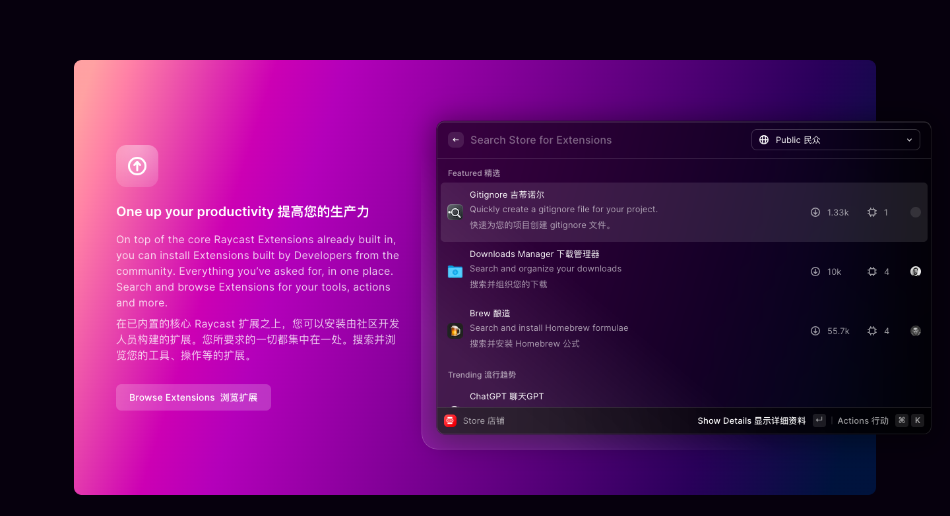950x516 pixels.
Task: Click the back arrow beside the search field
Action: [x=456, y=140]
